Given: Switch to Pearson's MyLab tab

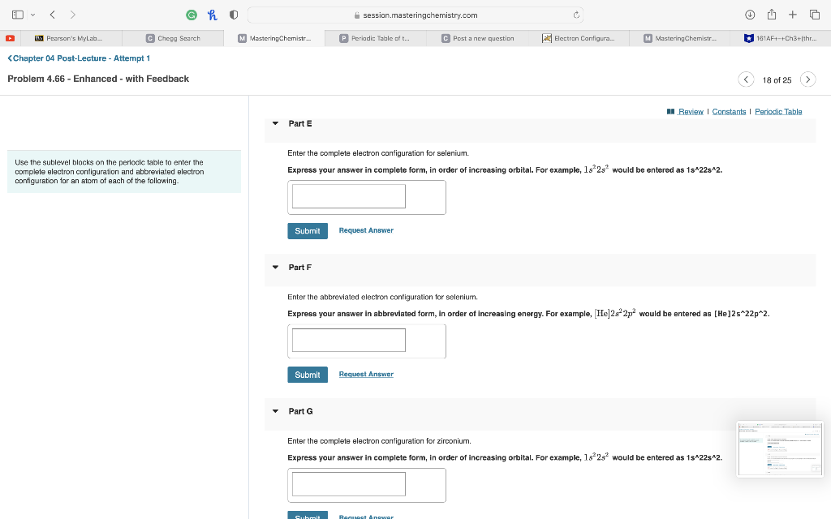Looking at the screenshot, I should (71, 38).
